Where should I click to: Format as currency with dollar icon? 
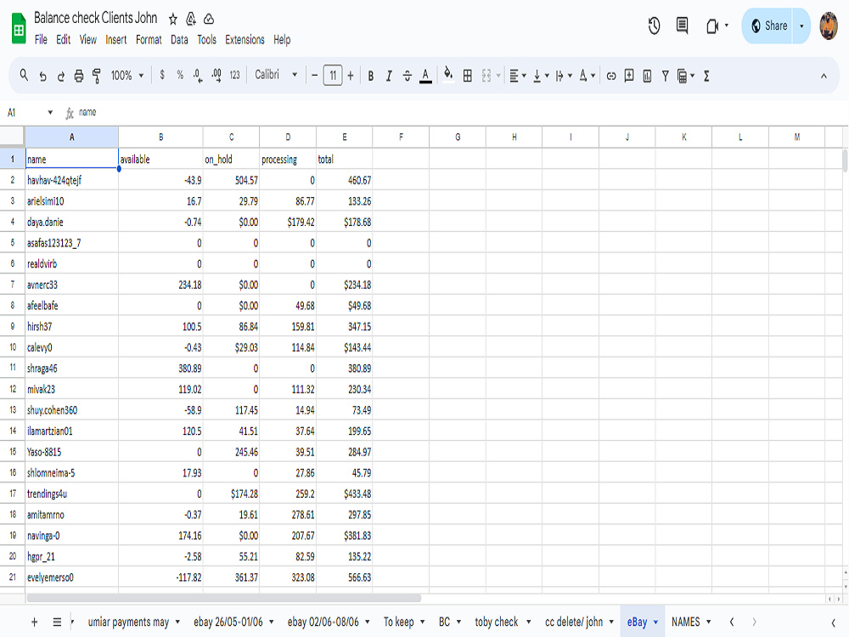pos(162,76)
